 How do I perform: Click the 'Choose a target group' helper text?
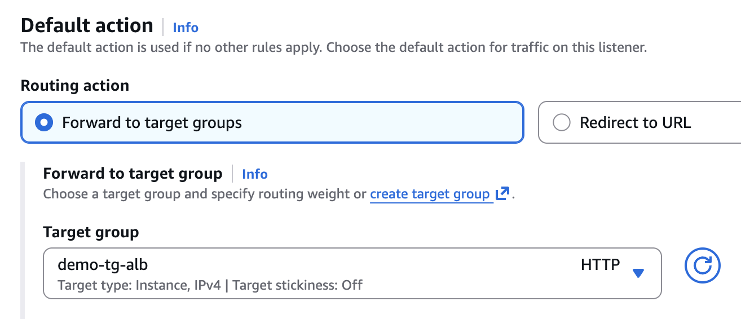(205, 194)
